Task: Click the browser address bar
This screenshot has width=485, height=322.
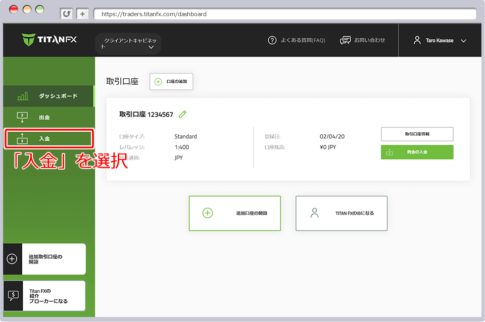Action: tap(283, 14)
